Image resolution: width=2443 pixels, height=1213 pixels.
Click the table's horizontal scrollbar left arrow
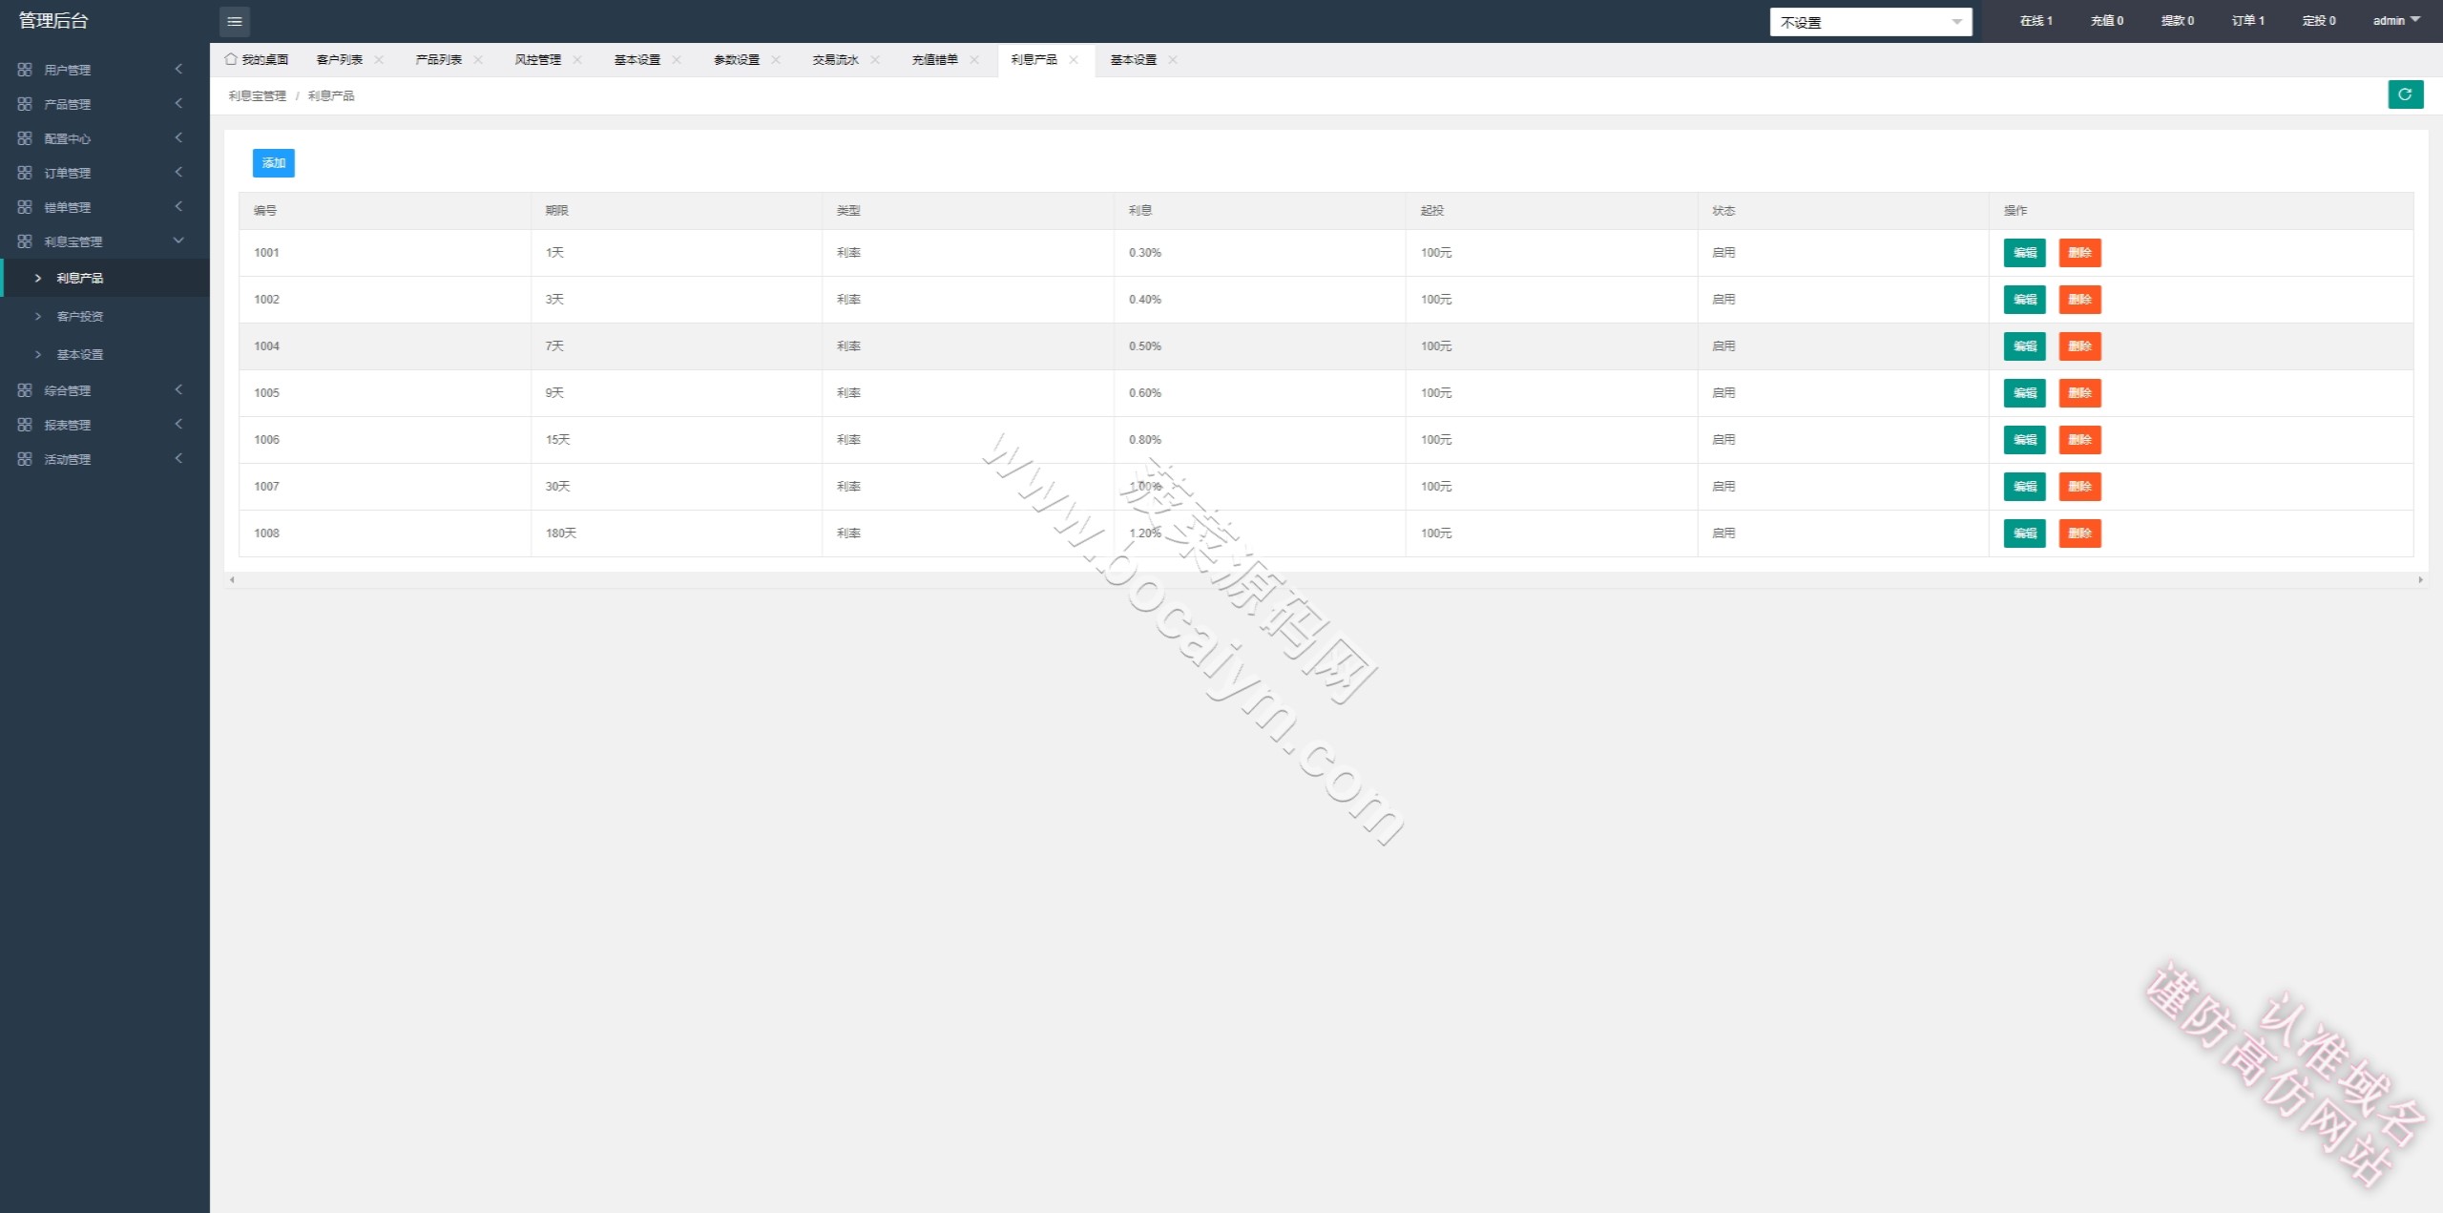click(232, 580)
